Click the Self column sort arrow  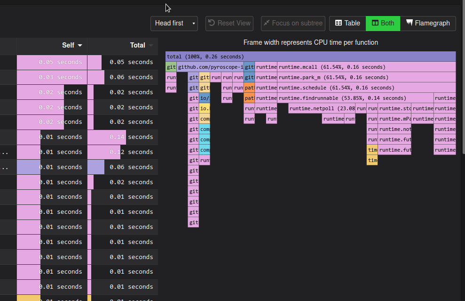(80, 45)
